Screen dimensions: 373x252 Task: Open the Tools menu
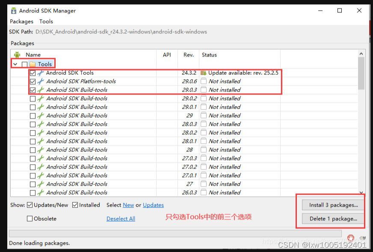[x=46, y=21]
